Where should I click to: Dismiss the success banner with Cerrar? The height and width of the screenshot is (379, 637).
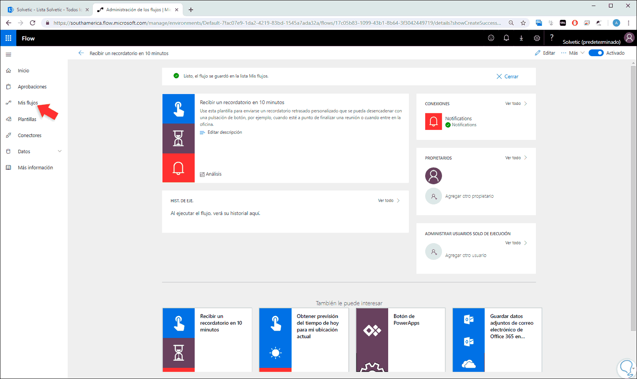(507, 77)
